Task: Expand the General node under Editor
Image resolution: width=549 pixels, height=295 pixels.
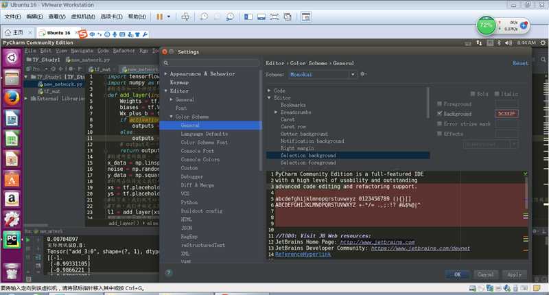Action: click(x=172, y=99)
